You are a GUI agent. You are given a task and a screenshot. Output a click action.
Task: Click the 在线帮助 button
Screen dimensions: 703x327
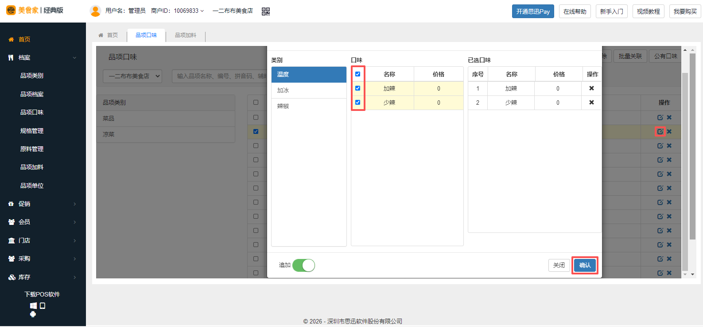(575, 11)
